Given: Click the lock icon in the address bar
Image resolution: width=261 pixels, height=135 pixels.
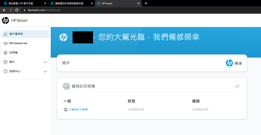Looking at the screenshot, I should pos(25,10).
